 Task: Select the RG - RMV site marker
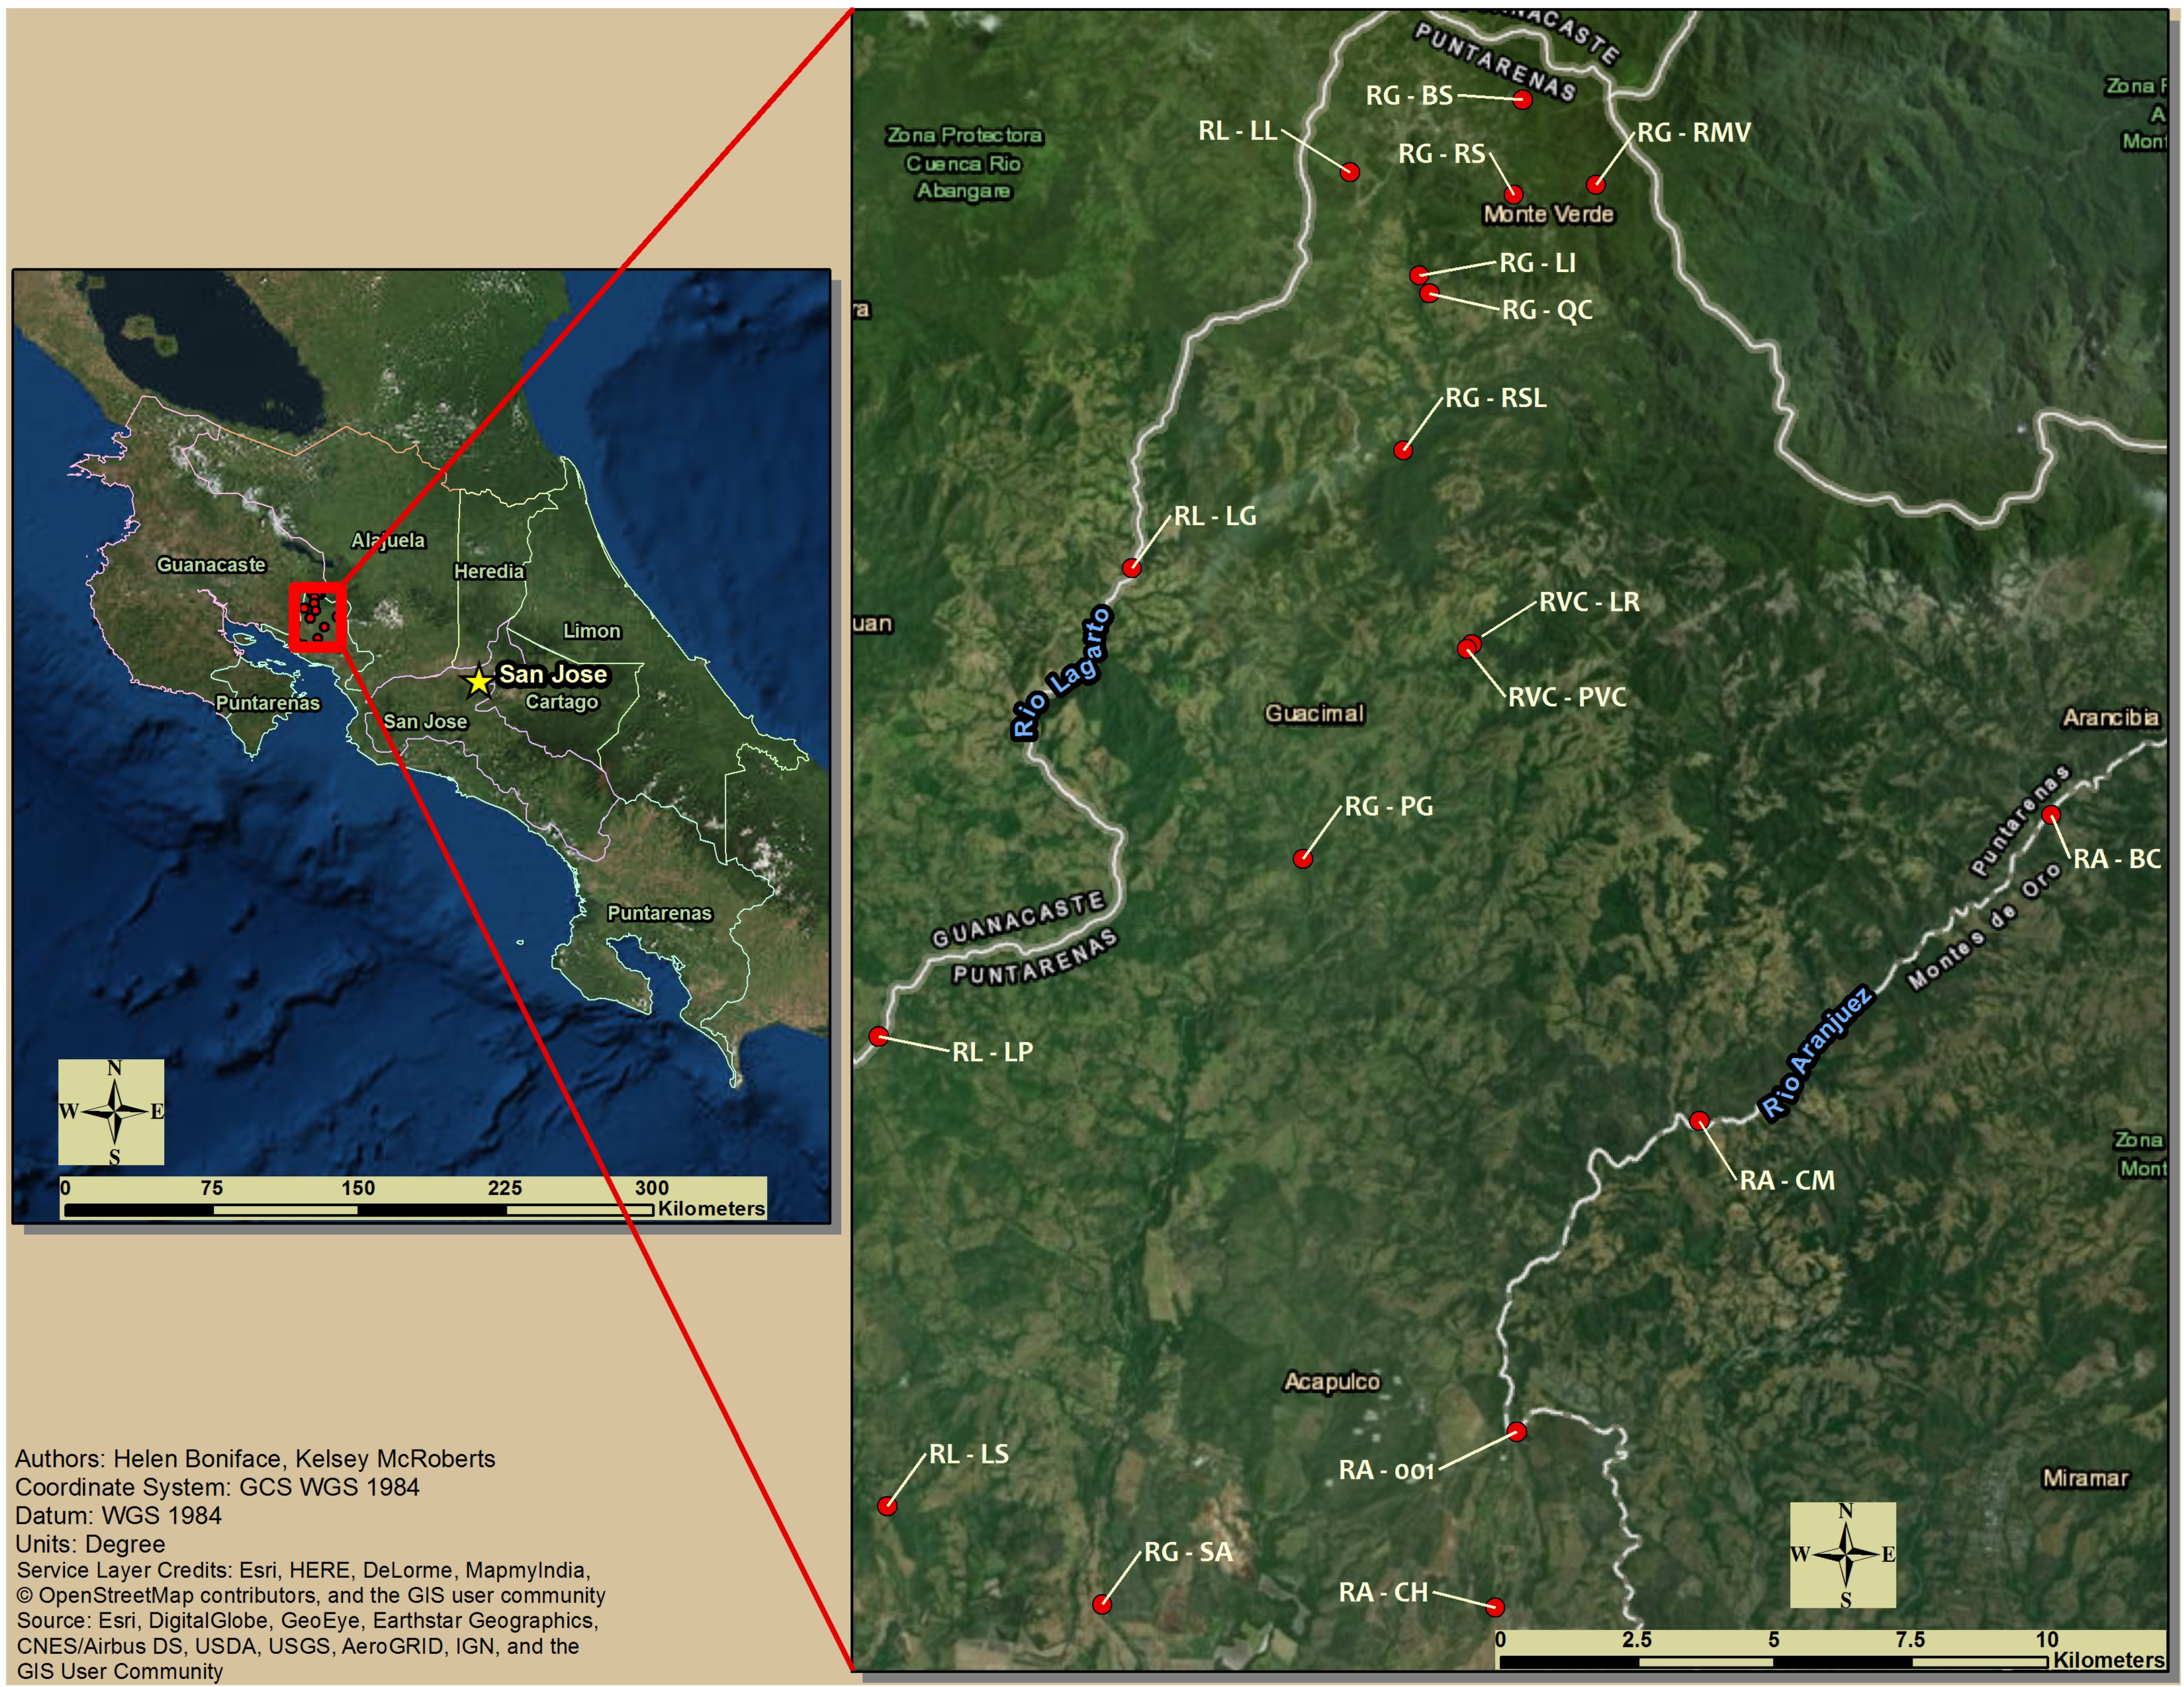tap(1595, 184)
